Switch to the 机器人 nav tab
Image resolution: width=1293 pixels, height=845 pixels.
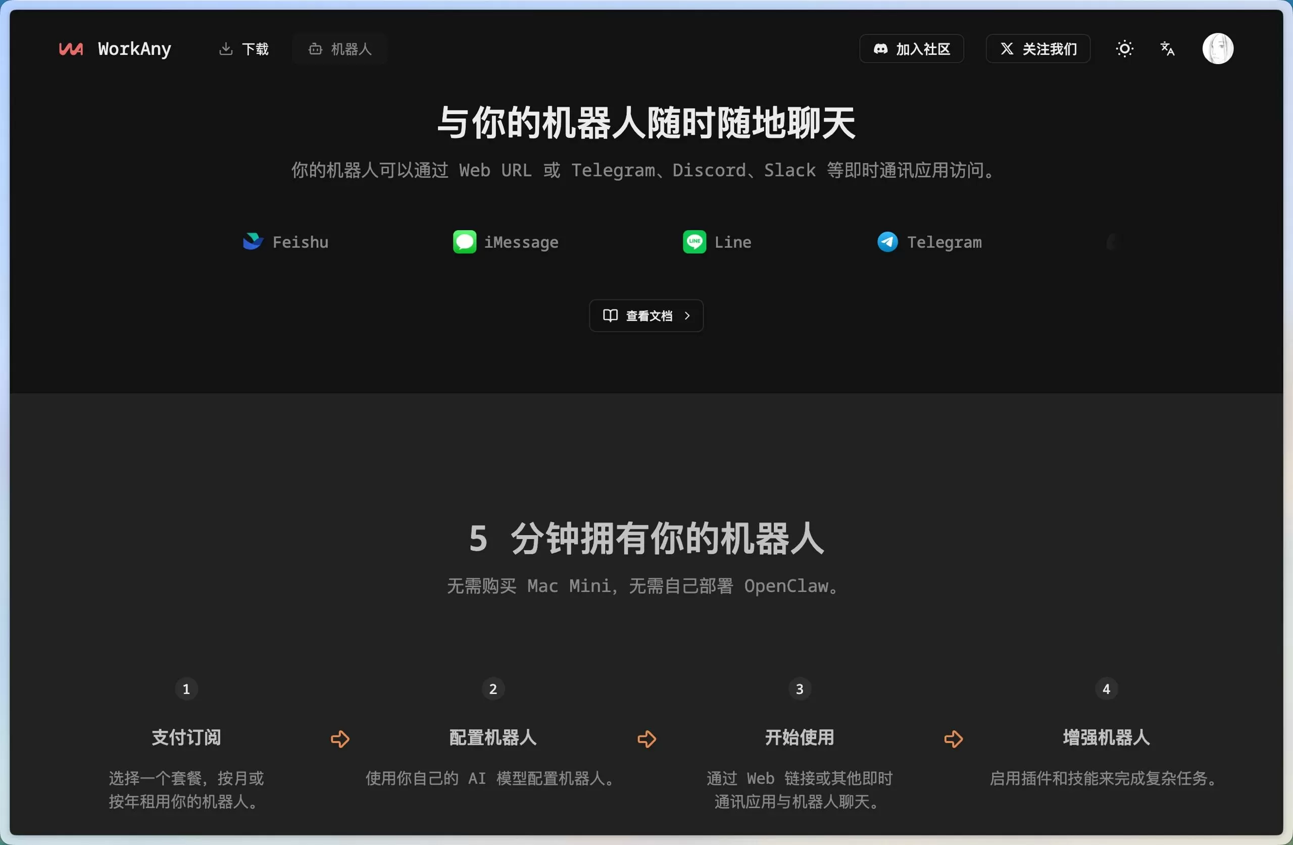coord(339,49)
